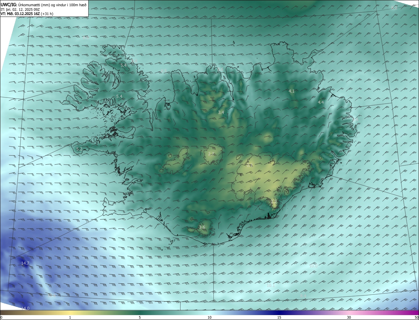Click the 5.2 precipitation value label
Viewport: 419px width, 320px height.
(79, 149)
